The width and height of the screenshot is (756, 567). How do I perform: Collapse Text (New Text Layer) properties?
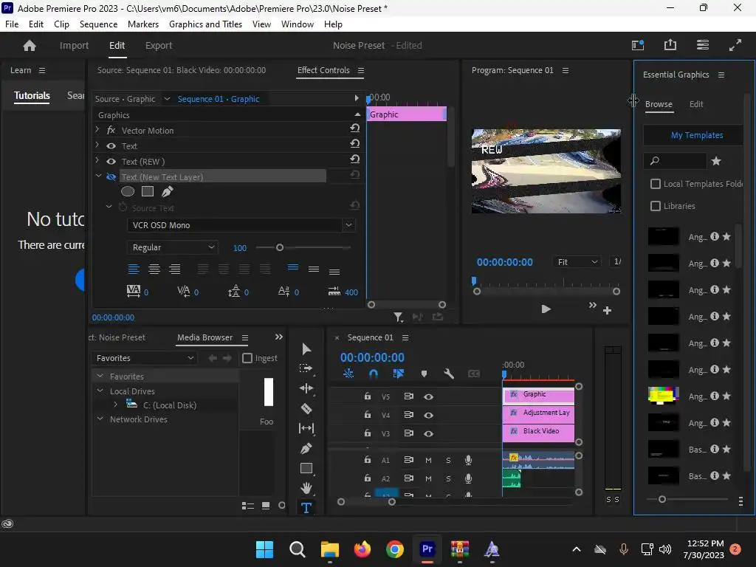coord(98,176)
